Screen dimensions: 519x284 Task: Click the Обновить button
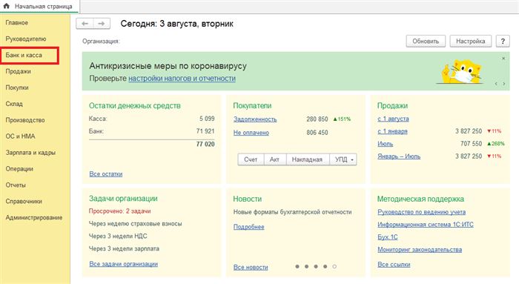click(426, 41)
